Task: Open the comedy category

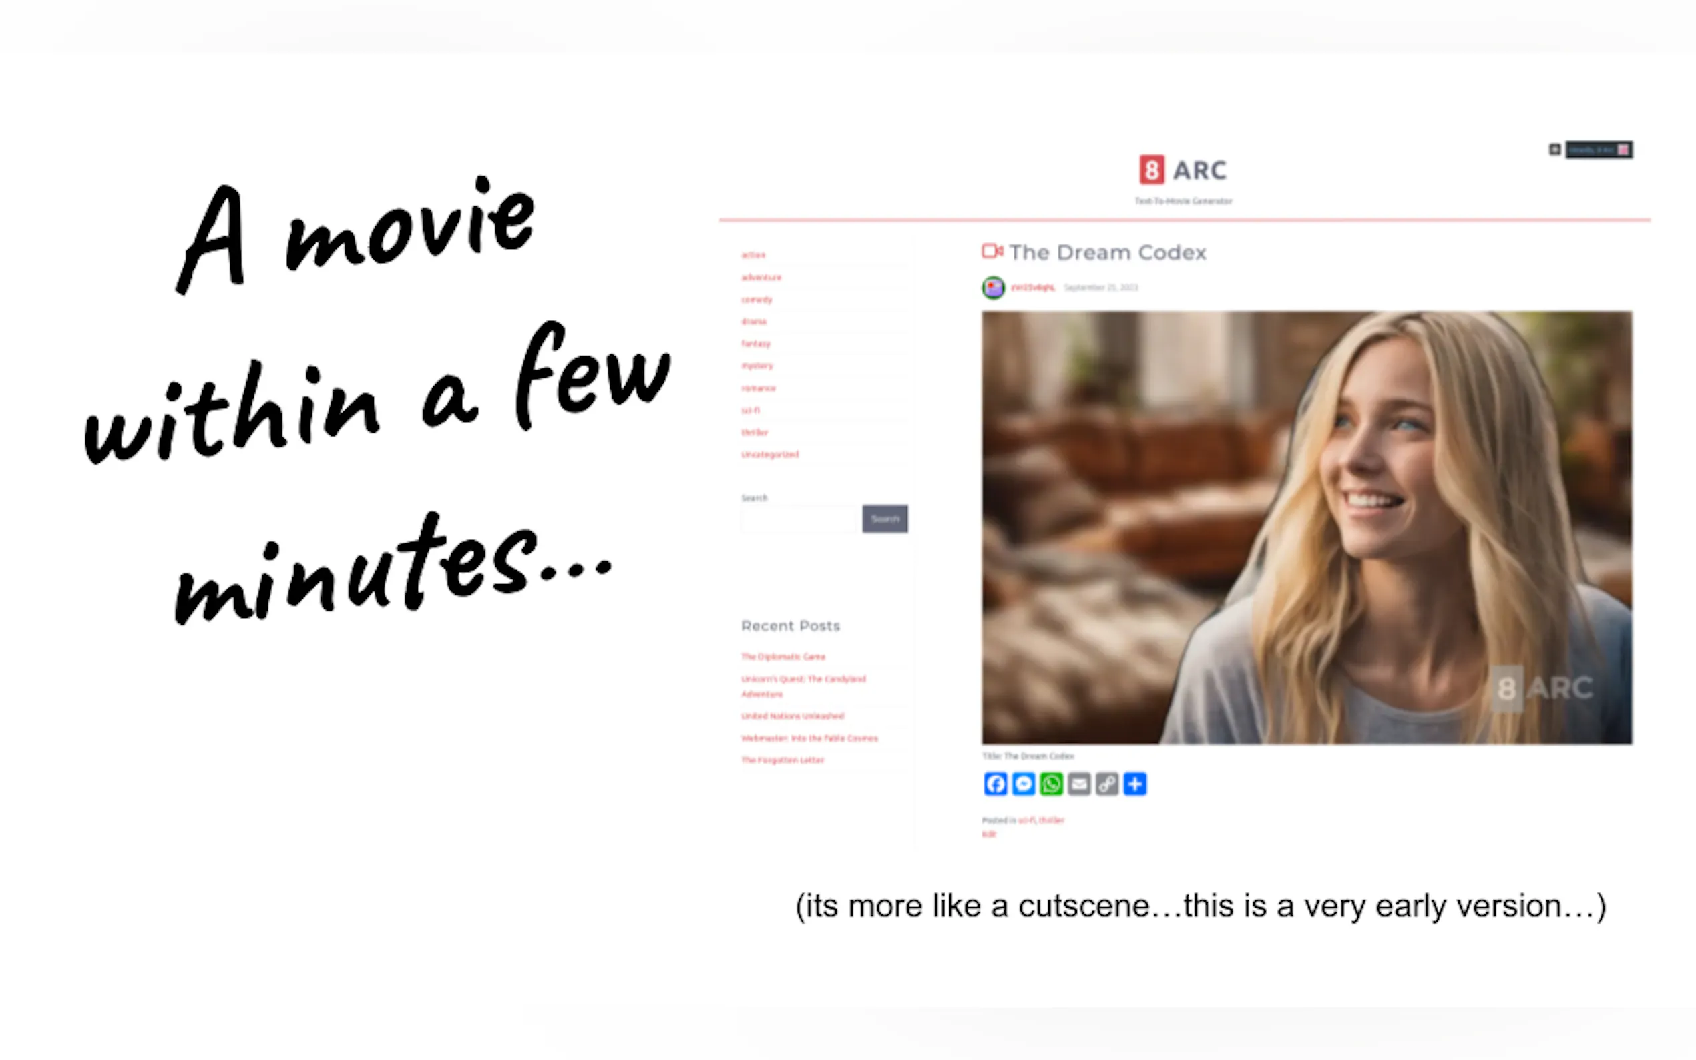Action: 757,299
